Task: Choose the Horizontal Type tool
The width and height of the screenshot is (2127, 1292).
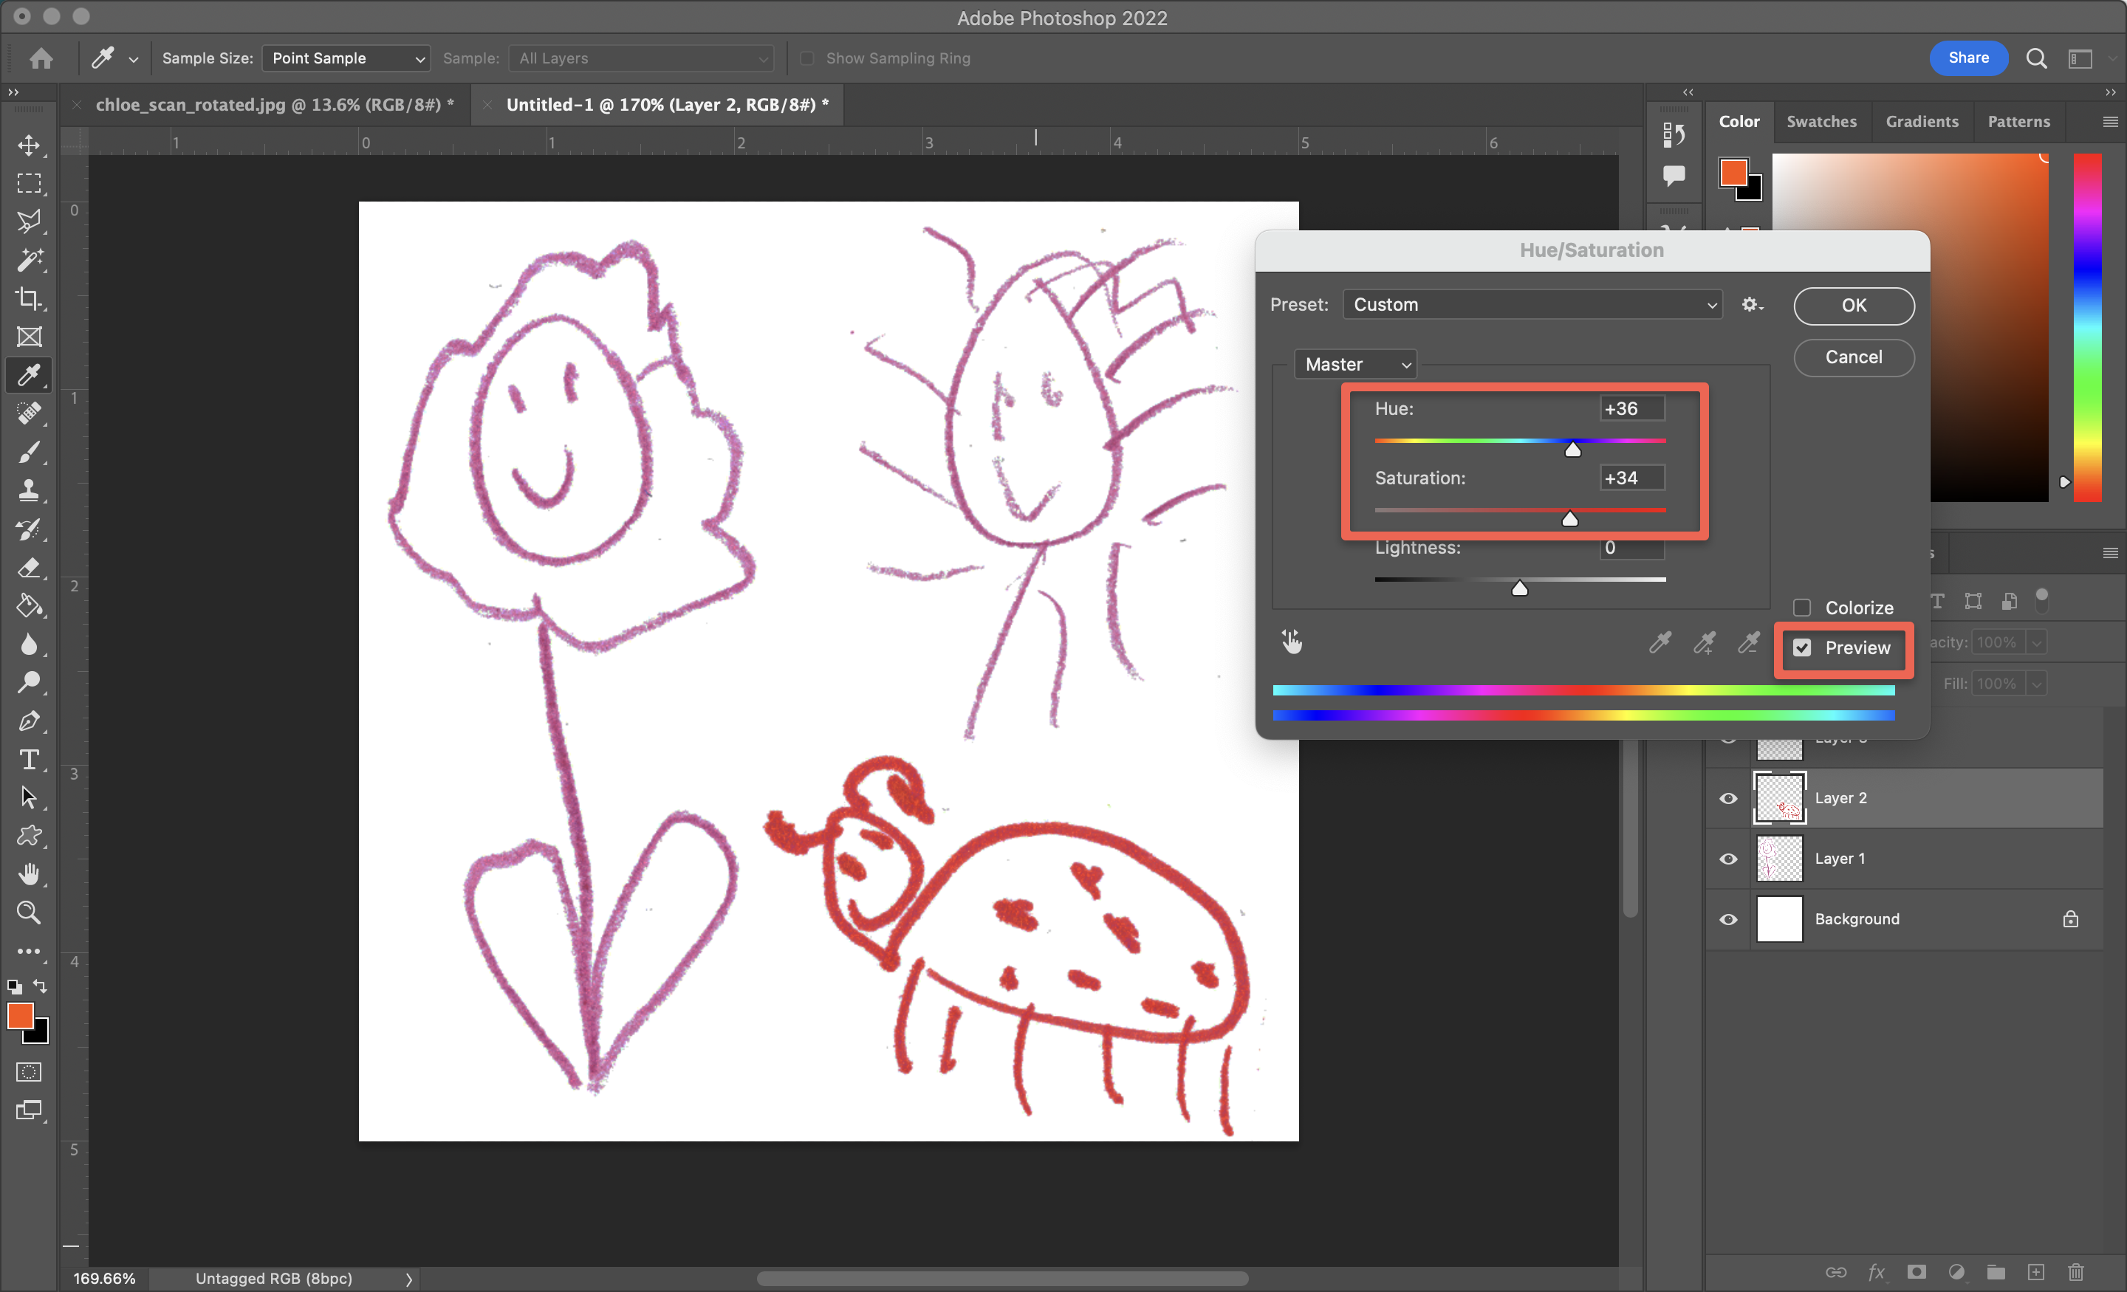Action: (30, 760)
